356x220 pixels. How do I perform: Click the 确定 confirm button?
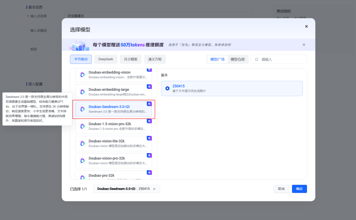coord(299,189)
